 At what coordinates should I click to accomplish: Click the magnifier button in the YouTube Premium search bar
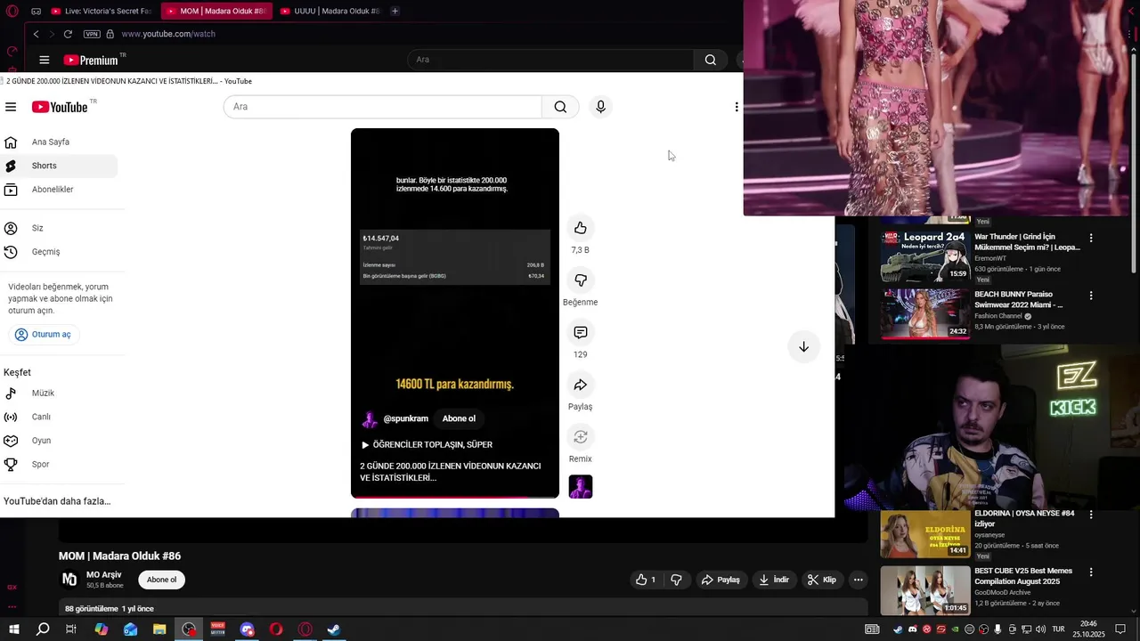pyautogui.click(x=710, y=60)
